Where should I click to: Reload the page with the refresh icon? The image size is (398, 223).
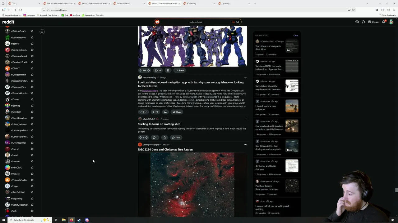21,10
